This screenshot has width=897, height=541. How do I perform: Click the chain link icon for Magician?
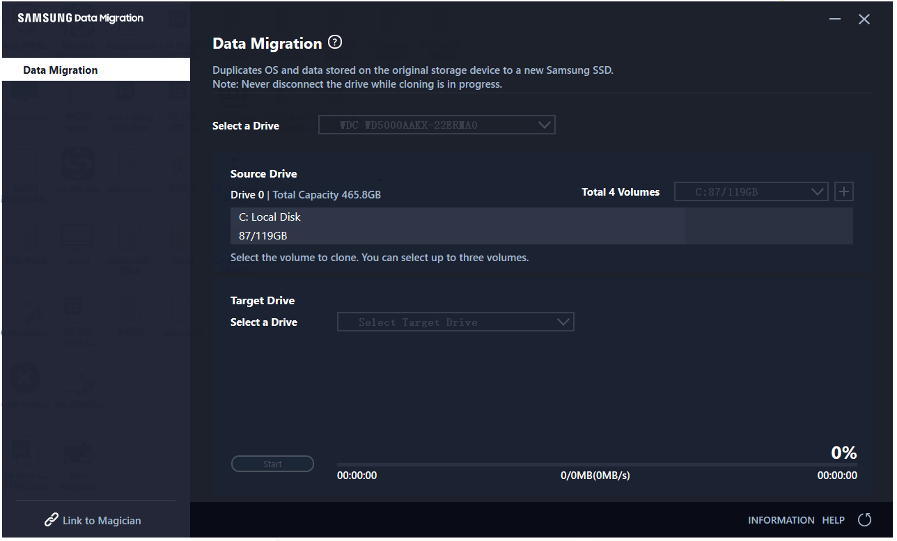(x=52, y=520)
